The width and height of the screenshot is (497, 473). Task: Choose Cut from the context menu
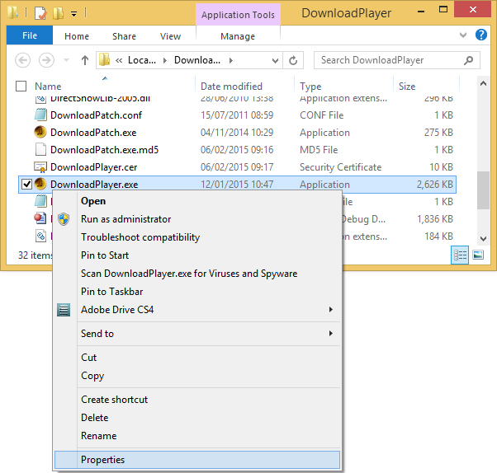click(x=198, y=358)
